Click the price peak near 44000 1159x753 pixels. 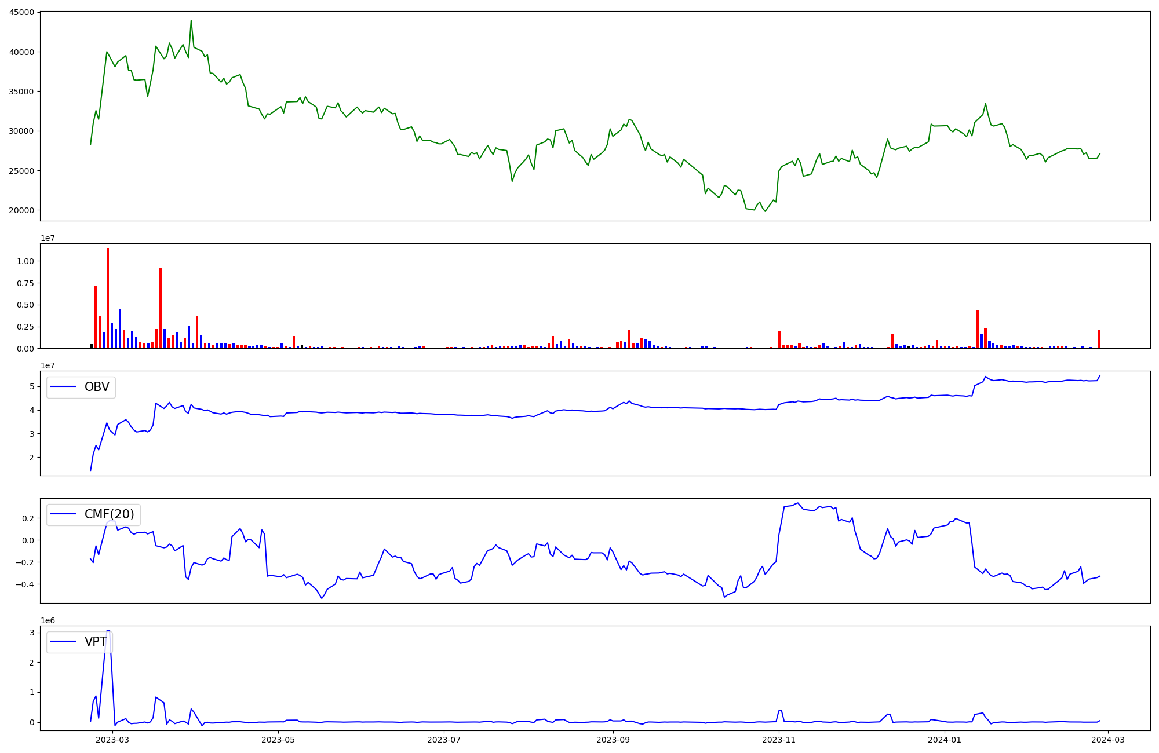click(x=191, y=21)
